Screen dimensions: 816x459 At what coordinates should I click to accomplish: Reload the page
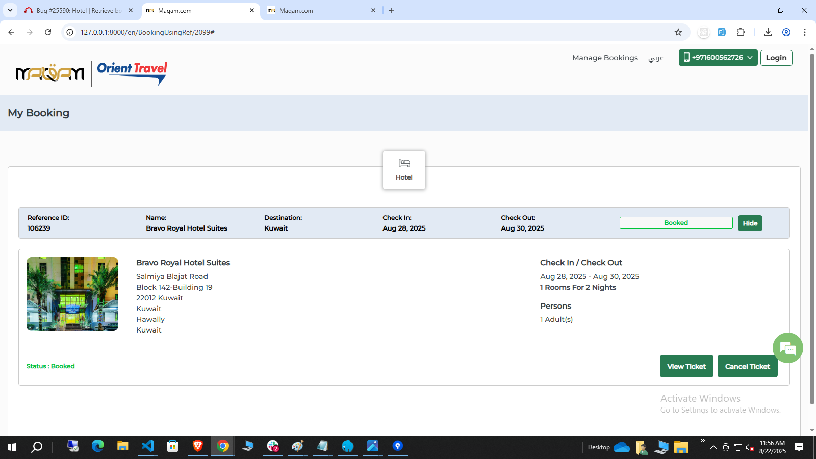click(x=48, y=32)
